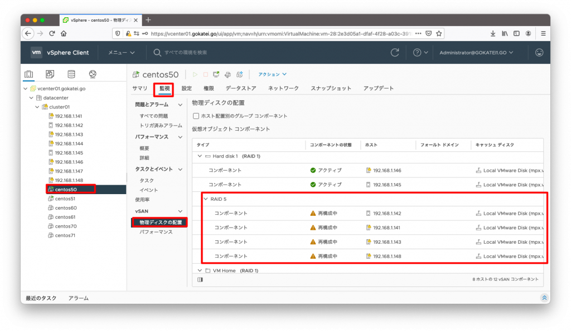Screen dimensions: 571x331
Task: Expand the VM Home (RAID 1) group
Action: [x=200, y=270]
